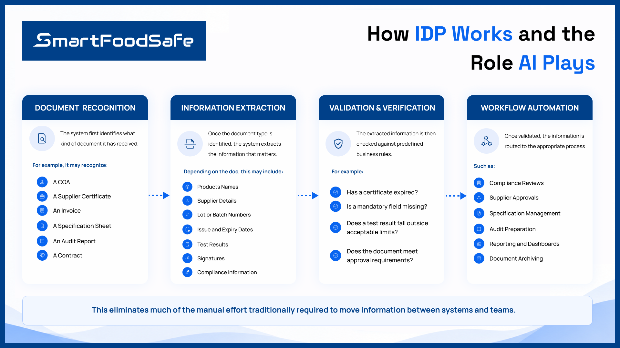Click the DOCUMENT RECOGNITION card header

click(85, 108)
